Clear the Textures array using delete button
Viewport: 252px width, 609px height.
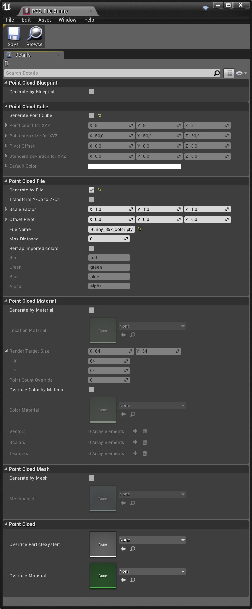pos(145,453)
